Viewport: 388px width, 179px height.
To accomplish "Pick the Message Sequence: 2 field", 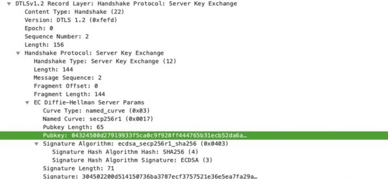I will (x=67, y=78).
